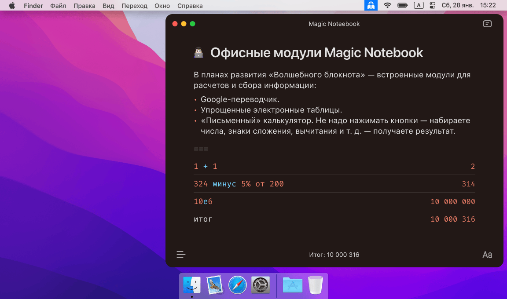This screenshot has width=507, height=299.
Task: Open the comment panel icon in title bar
Action: tap(487, 24)
